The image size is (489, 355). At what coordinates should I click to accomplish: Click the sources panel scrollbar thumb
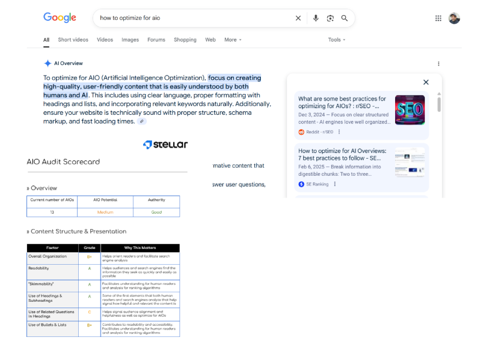pos(439,104)
